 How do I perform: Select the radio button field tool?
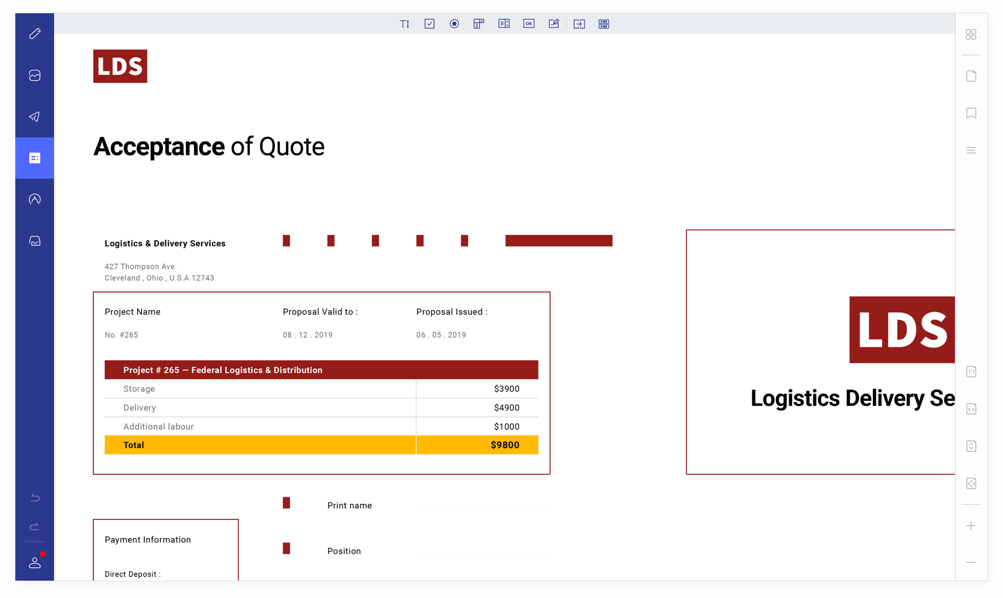point(454,24)
